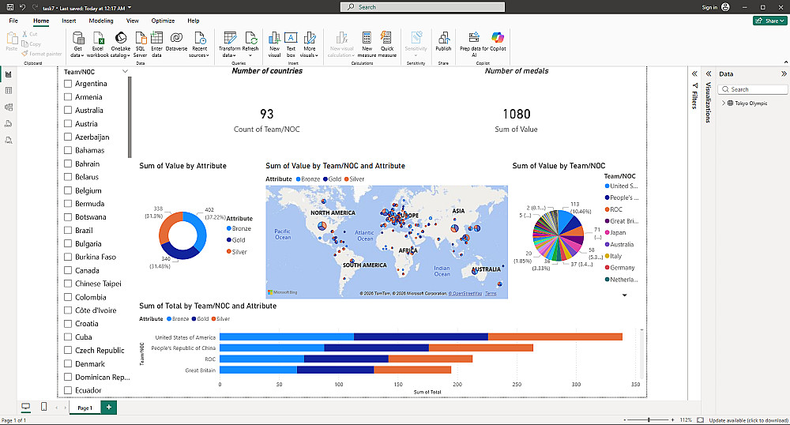Open the Share dropdown

tap(770, 21)
